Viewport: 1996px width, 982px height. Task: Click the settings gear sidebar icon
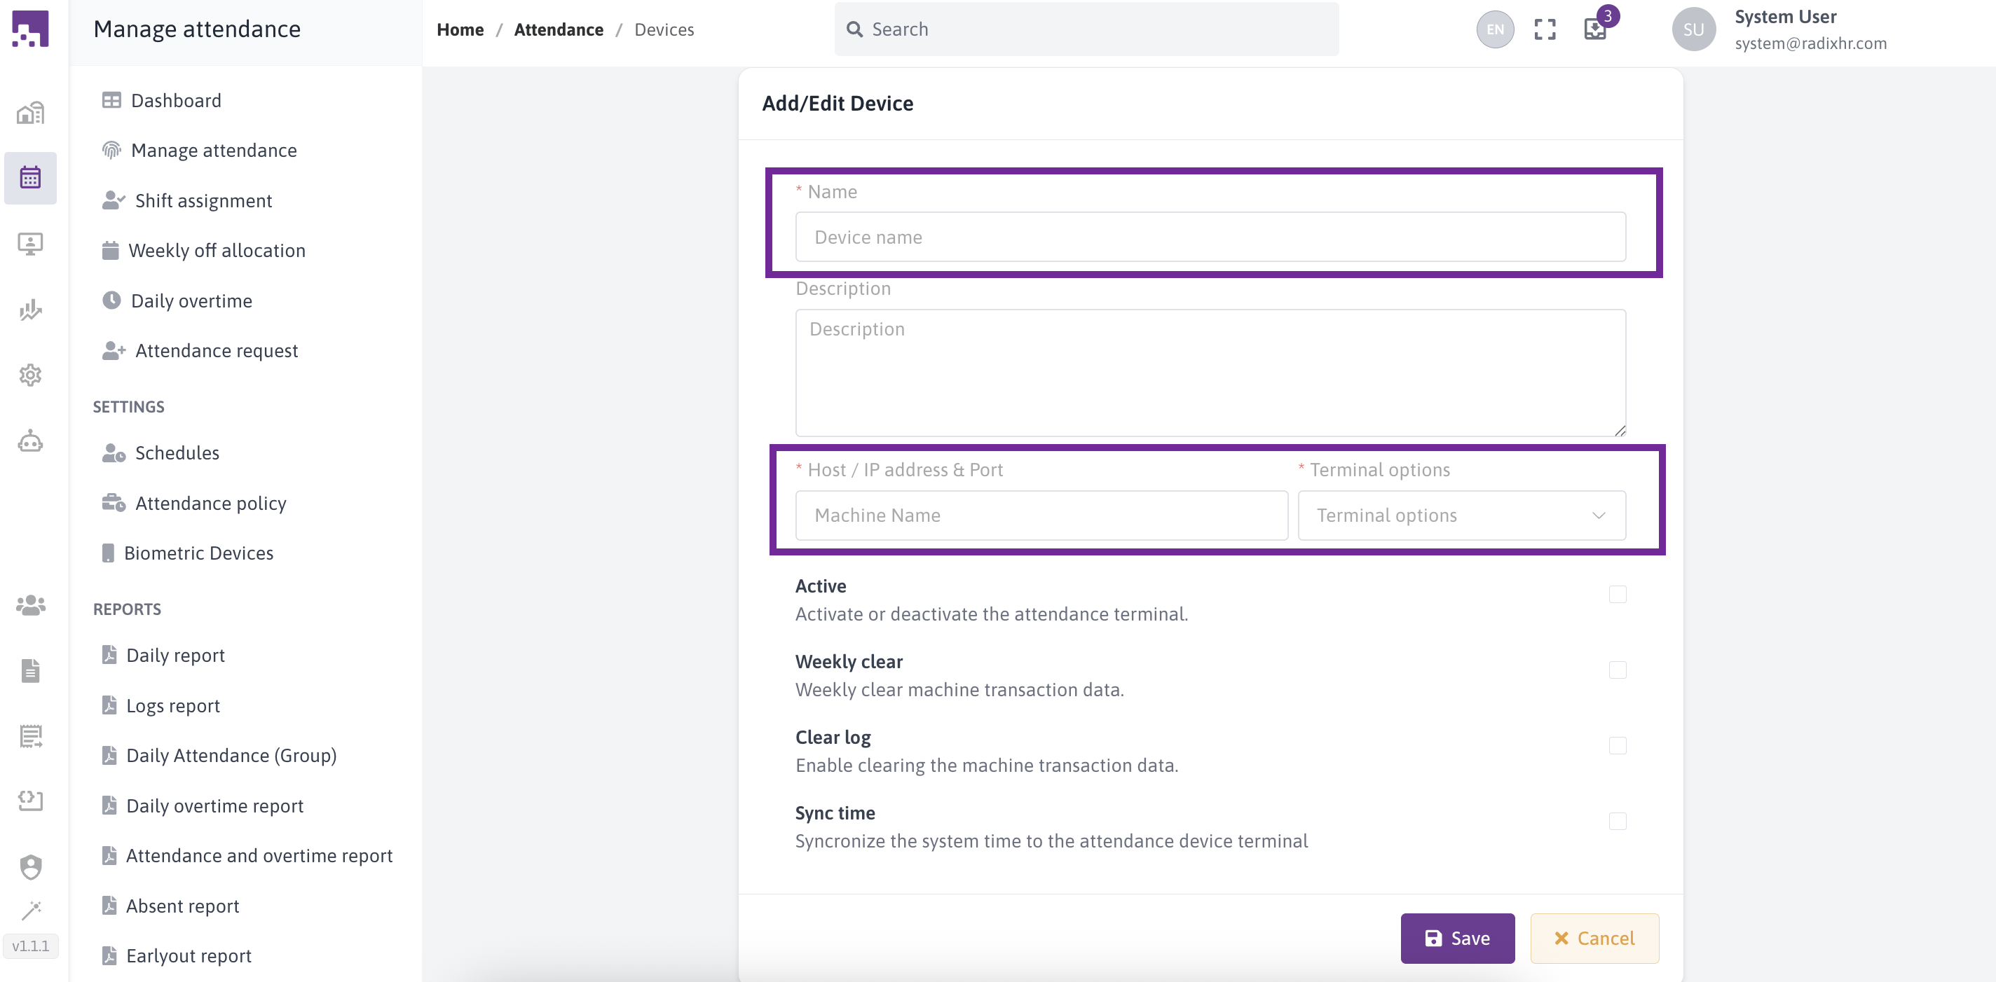click(30, 375)
